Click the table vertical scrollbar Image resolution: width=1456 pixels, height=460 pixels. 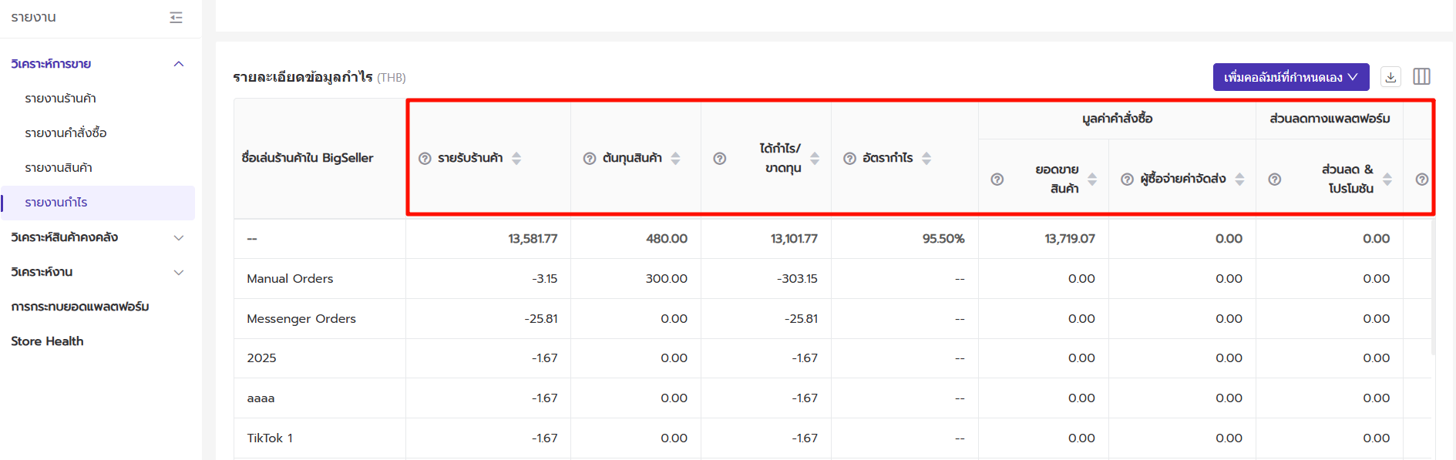[x=1433, y=287]
